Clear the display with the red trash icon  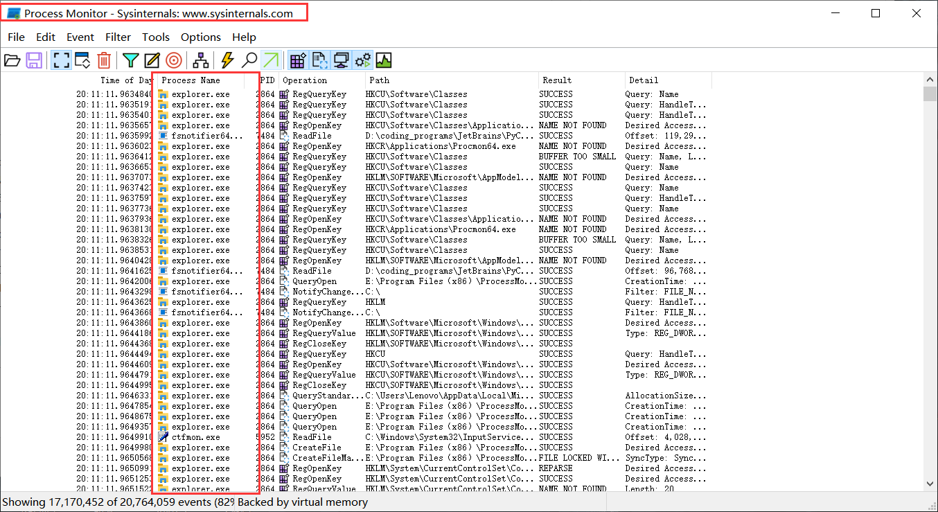[x=104, y=60]
